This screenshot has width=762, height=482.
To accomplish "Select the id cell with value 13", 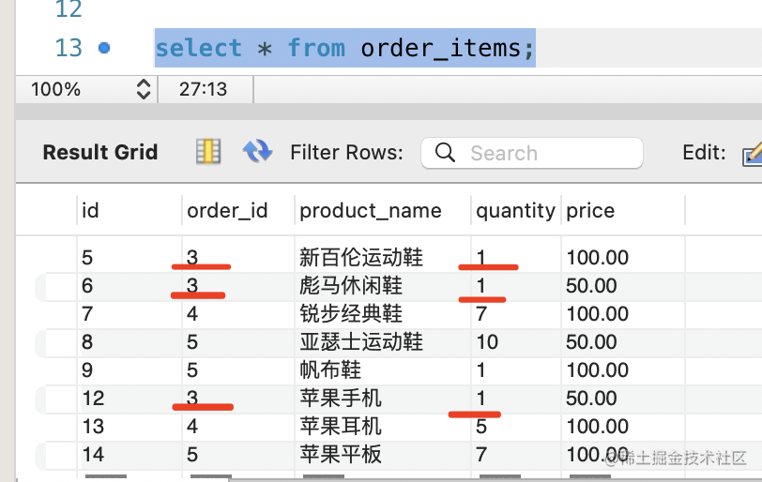I will tap(93, 427).
